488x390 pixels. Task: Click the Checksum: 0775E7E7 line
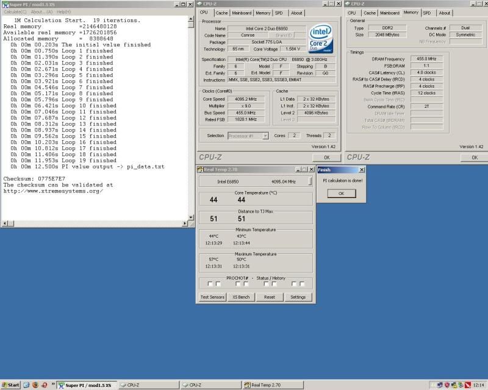coord(34,179)
